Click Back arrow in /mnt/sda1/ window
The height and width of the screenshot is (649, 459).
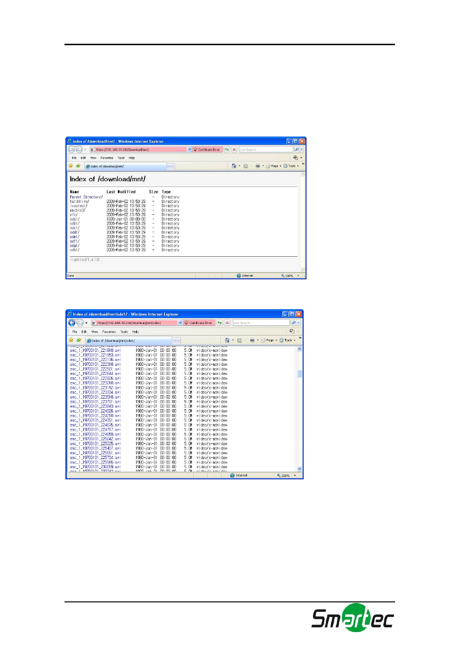pyautogui.click(x=72, y=323)
